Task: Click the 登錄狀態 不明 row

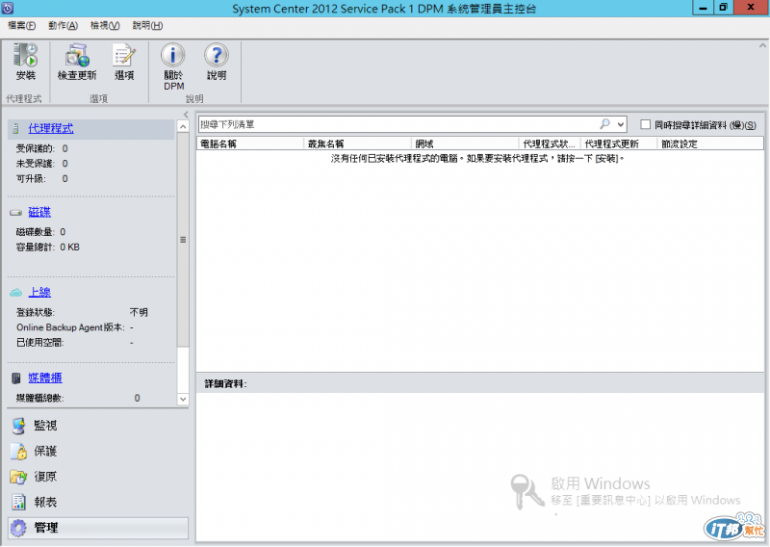Action: [82, 313]
